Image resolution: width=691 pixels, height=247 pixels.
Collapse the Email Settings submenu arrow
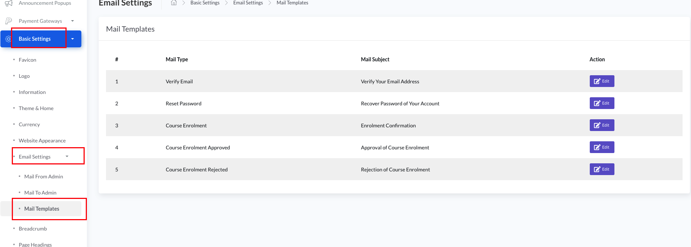coord(67,156)
